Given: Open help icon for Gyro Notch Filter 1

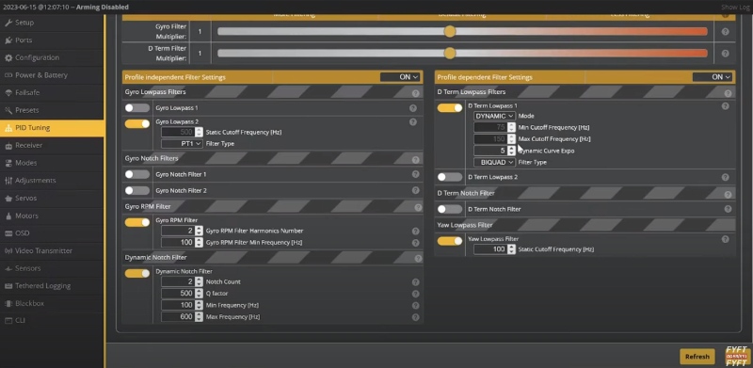Looking at the screenshot, I should [415, 174].
